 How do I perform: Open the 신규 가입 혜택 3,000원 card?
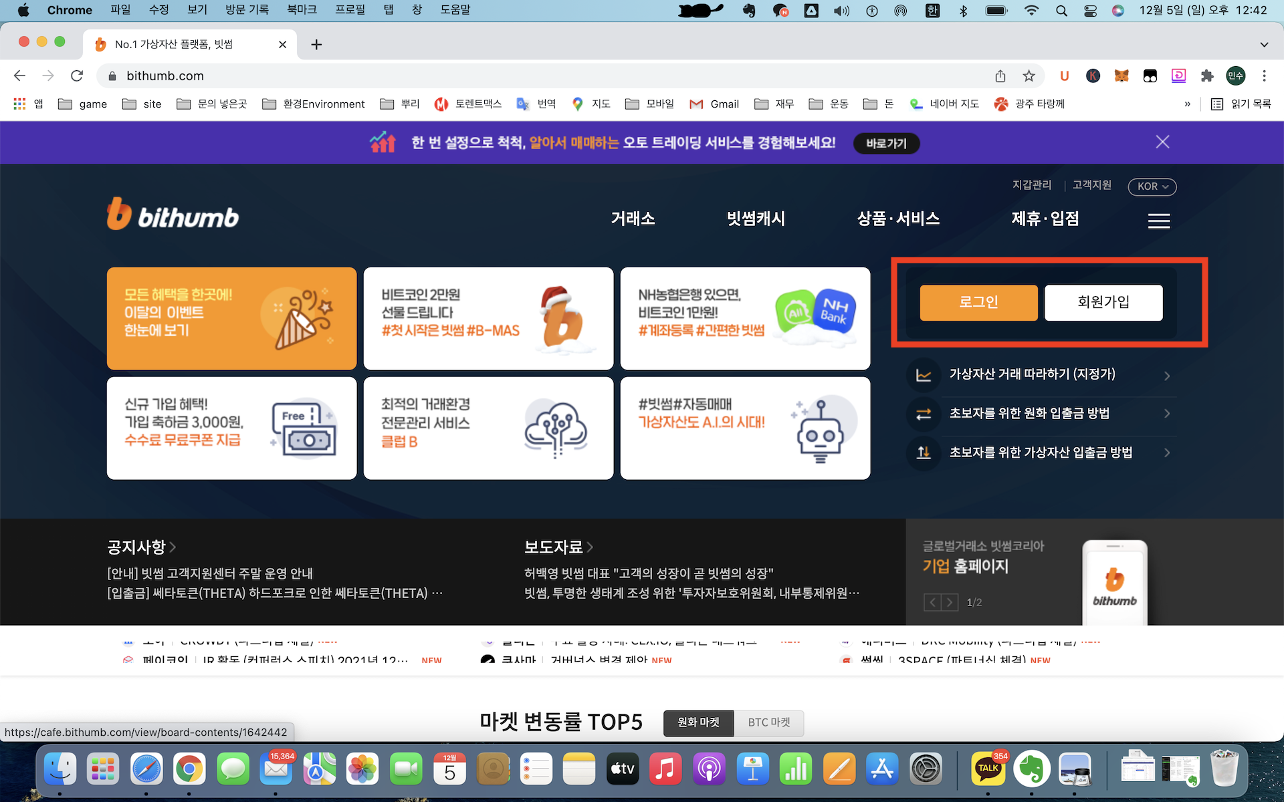point(231,428)
